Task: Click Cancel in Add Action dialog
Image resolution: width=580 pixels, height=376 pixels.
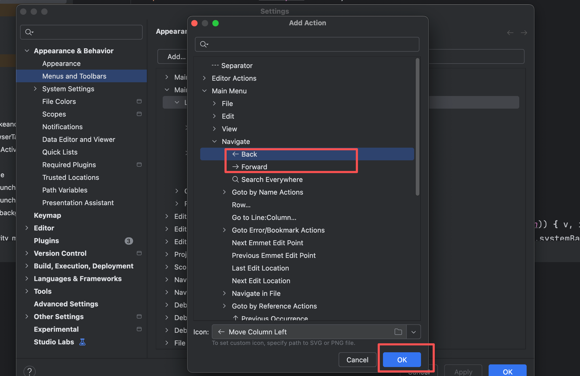Action: click(357, 360)
